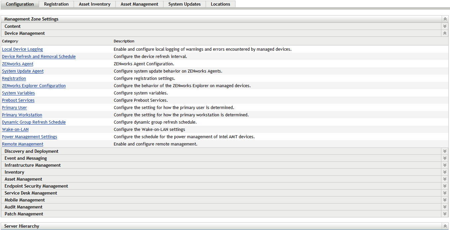The height and width of the screenshot is (230, 450).
Task: Expand the Discovery and Deployment section
Action: pyautogui.click(x=445, y=151)
